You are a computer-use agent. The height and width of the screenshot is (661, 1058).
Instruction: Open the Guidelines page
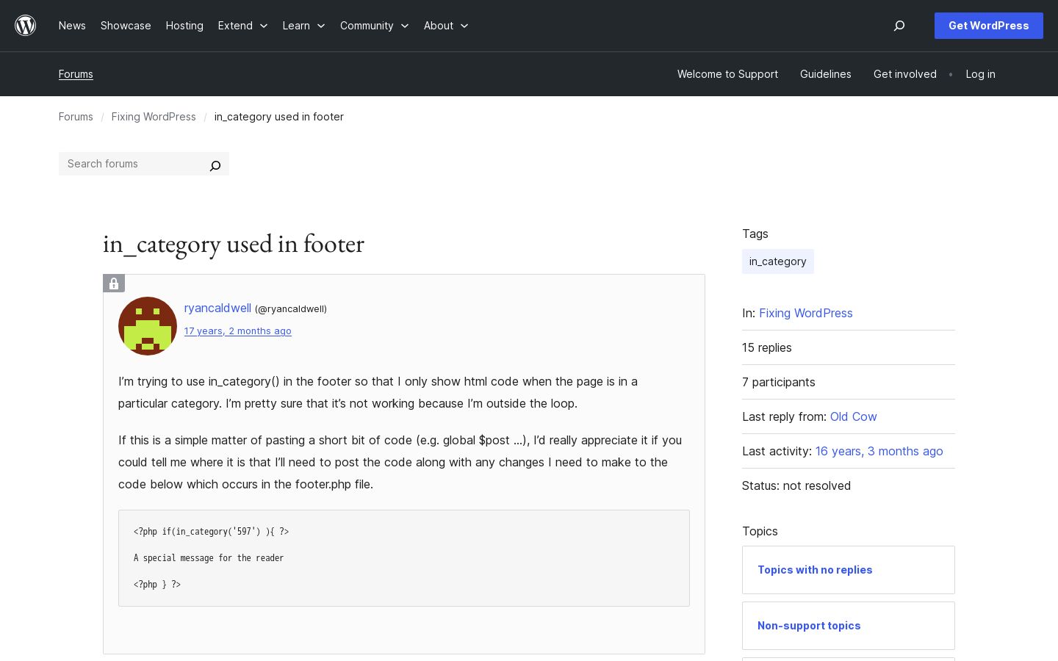826,74
